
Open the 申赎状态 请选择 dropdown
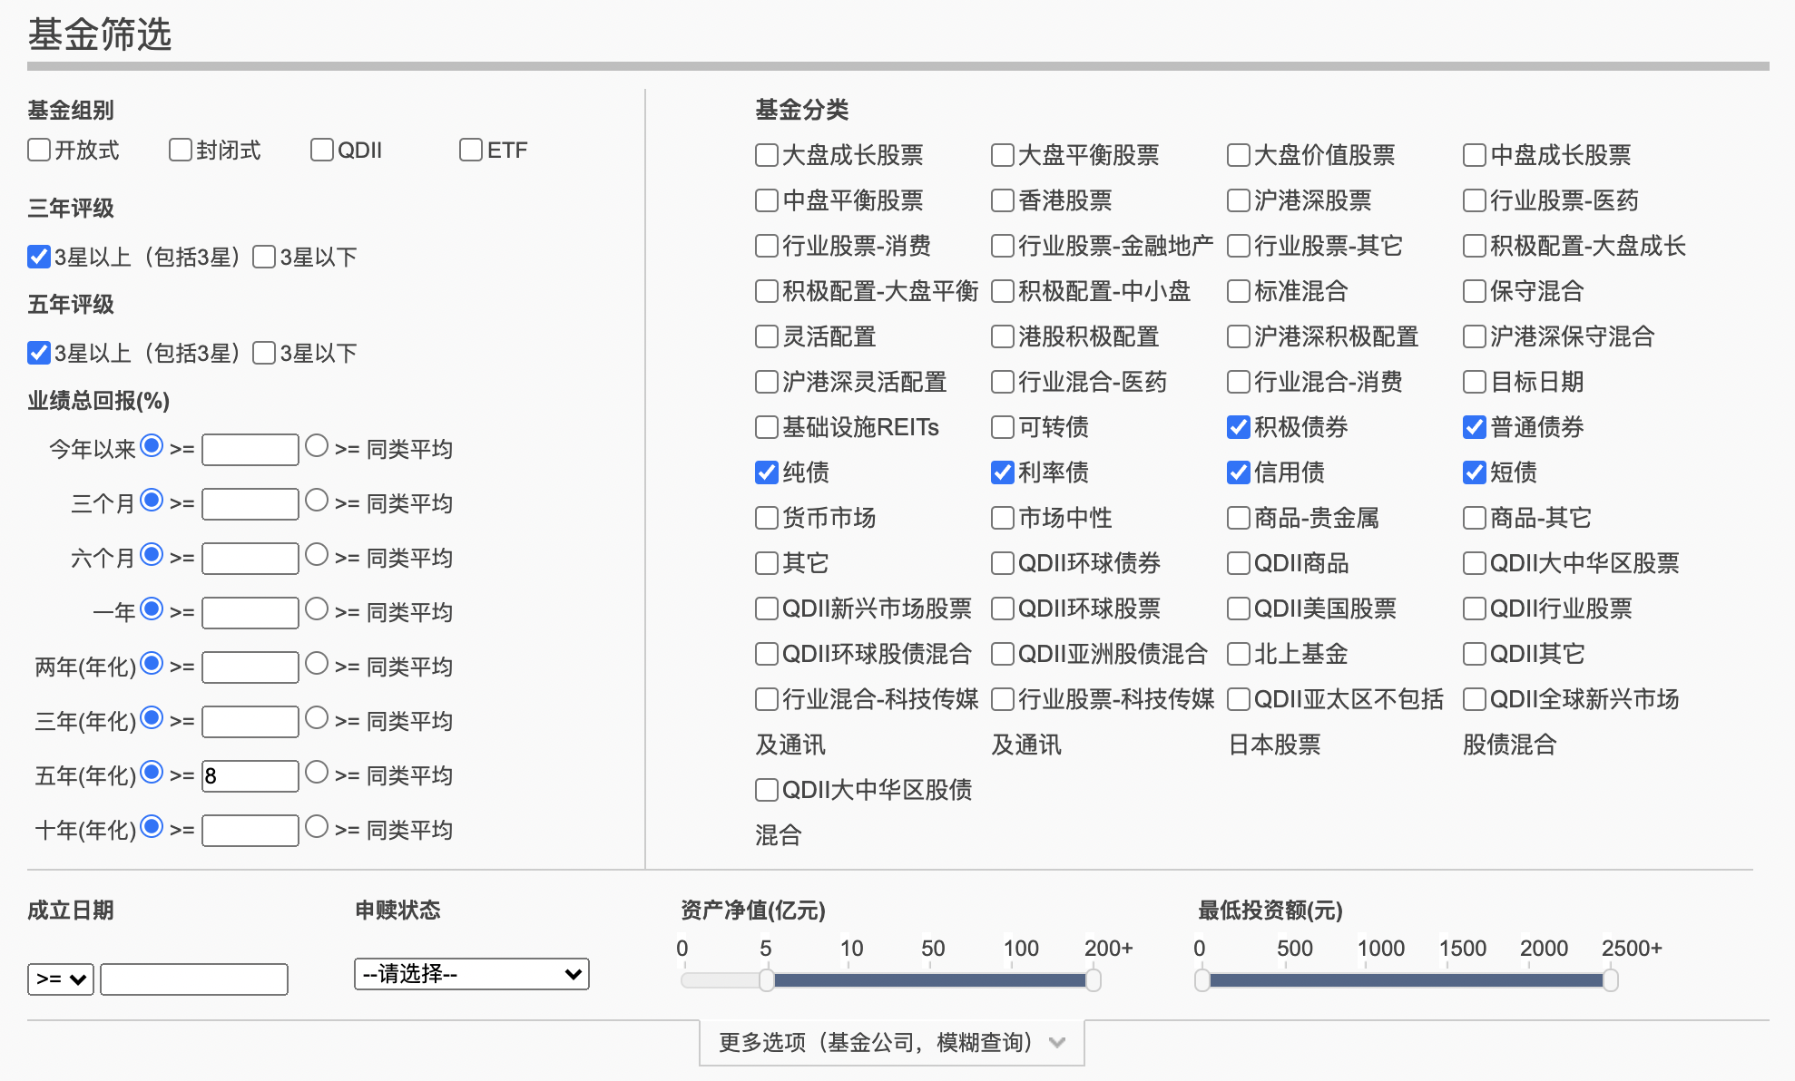coord(471,974)
